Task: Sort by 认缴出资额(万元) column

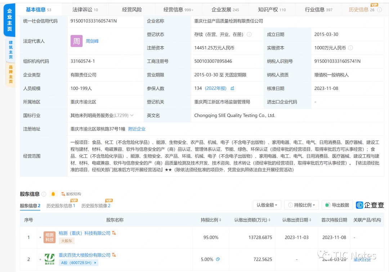Action: (252, 220)
